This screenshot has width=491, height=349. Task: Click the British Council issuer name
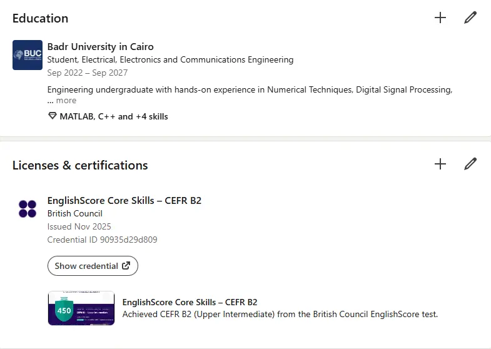74,214
